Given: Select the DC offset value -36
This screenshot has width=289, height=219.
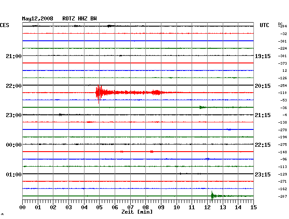Looking at the screenshot, I should [x=284, y=108].
